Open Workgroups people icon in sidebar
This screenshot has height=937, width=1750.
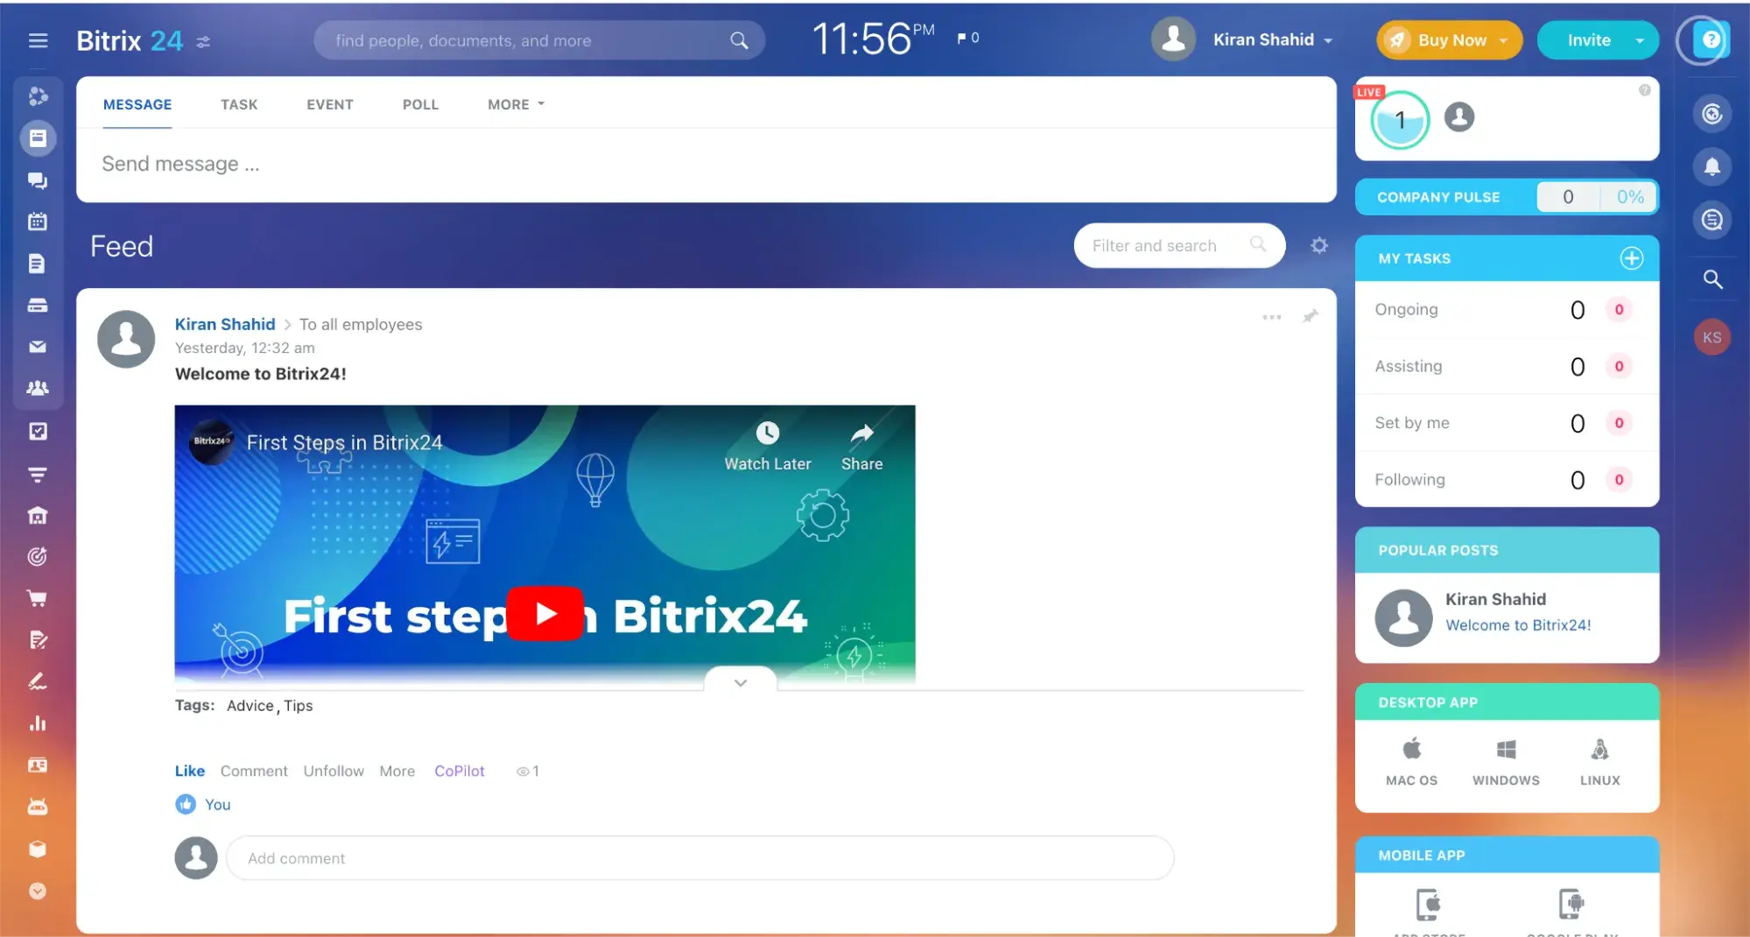click(x=38, y=388)
